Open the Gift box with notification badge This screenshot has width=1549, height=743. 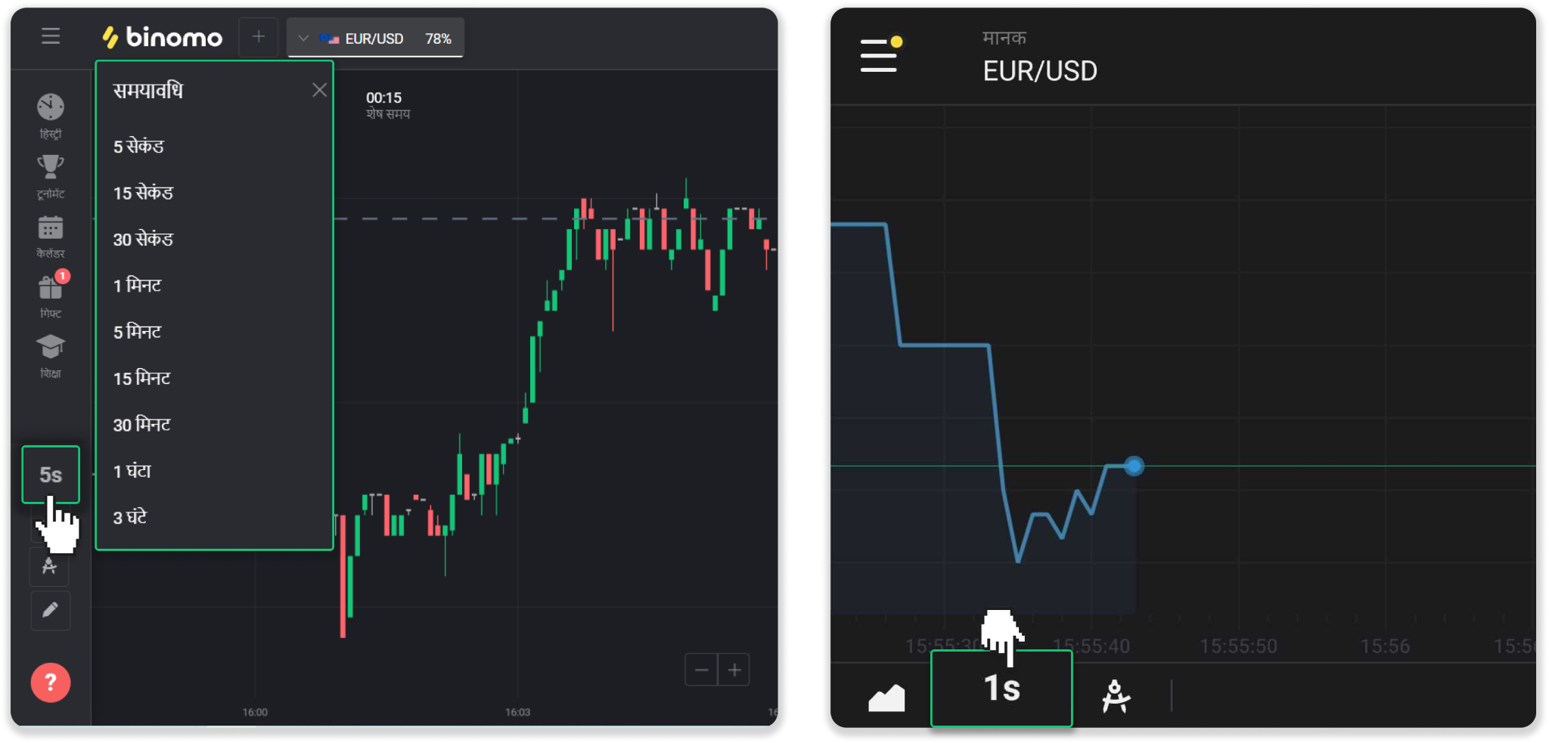click(51, 288)
